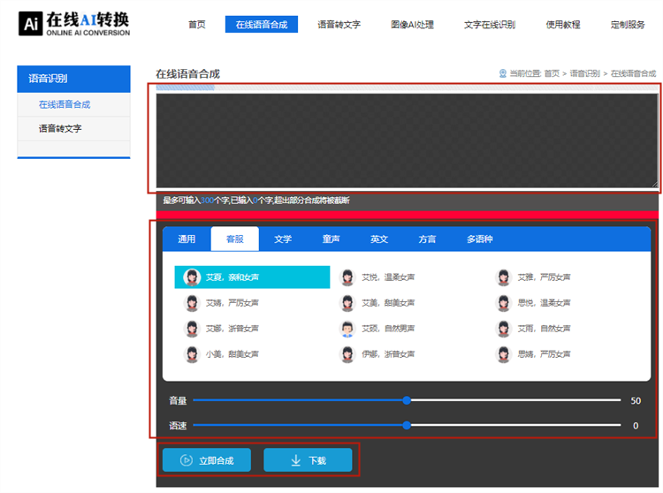Click the 立即合成 synthesize button
The image size is (663, 493).
pyautogui.click(x=207, y=460)
